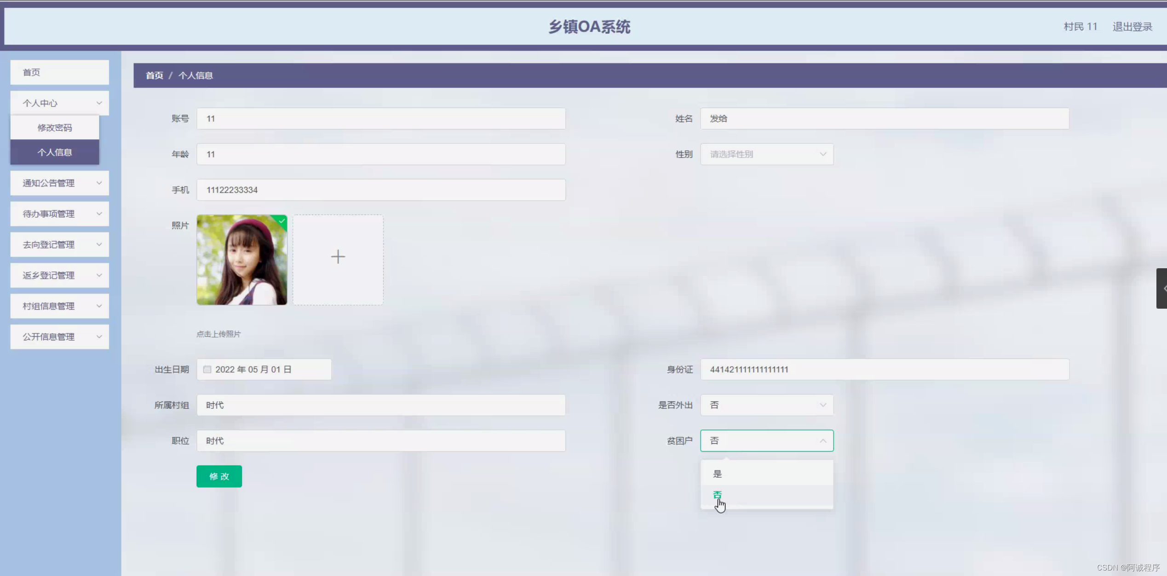This screenshot has width=1167, height=576.
Task: Click the green checkmark on the uploaded photo
Action: [x=281, y=222]
